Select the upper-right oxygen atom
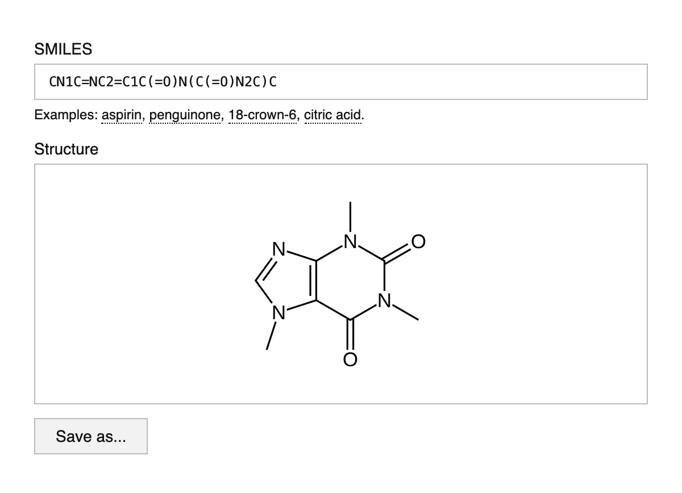 tap(418, 242)
